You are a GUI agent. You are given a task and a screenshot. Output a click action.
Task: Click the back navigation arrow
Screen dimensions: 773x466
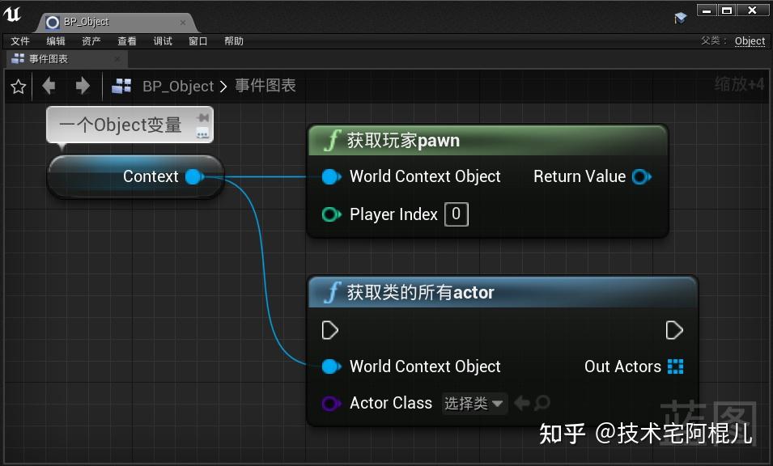tap(49, 86)
